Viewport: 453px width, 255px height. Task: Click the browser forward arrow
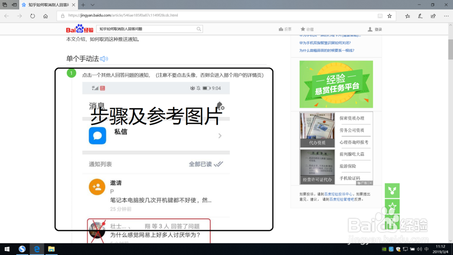19,16
